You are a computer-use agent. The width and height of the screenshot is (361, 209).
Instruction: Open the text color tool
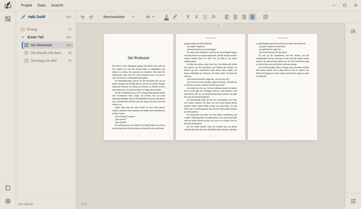click(x=166, y=17)
